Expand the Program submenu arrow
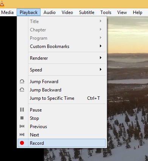The height and width of the screenshot is (161, 148). (101, 38)
